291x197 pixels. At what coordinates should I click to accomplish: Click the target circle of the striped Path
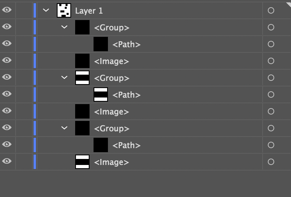(271, 95)
